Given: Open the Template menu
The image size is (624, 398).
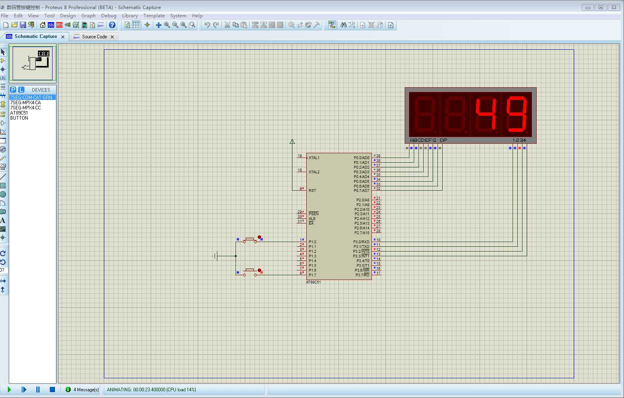Looking at the screenshot, I should coord(154,16).
